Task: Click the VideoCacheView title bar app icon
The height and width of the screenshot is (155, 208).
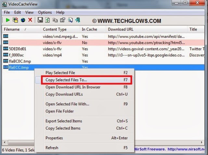Action: (4, 4)
